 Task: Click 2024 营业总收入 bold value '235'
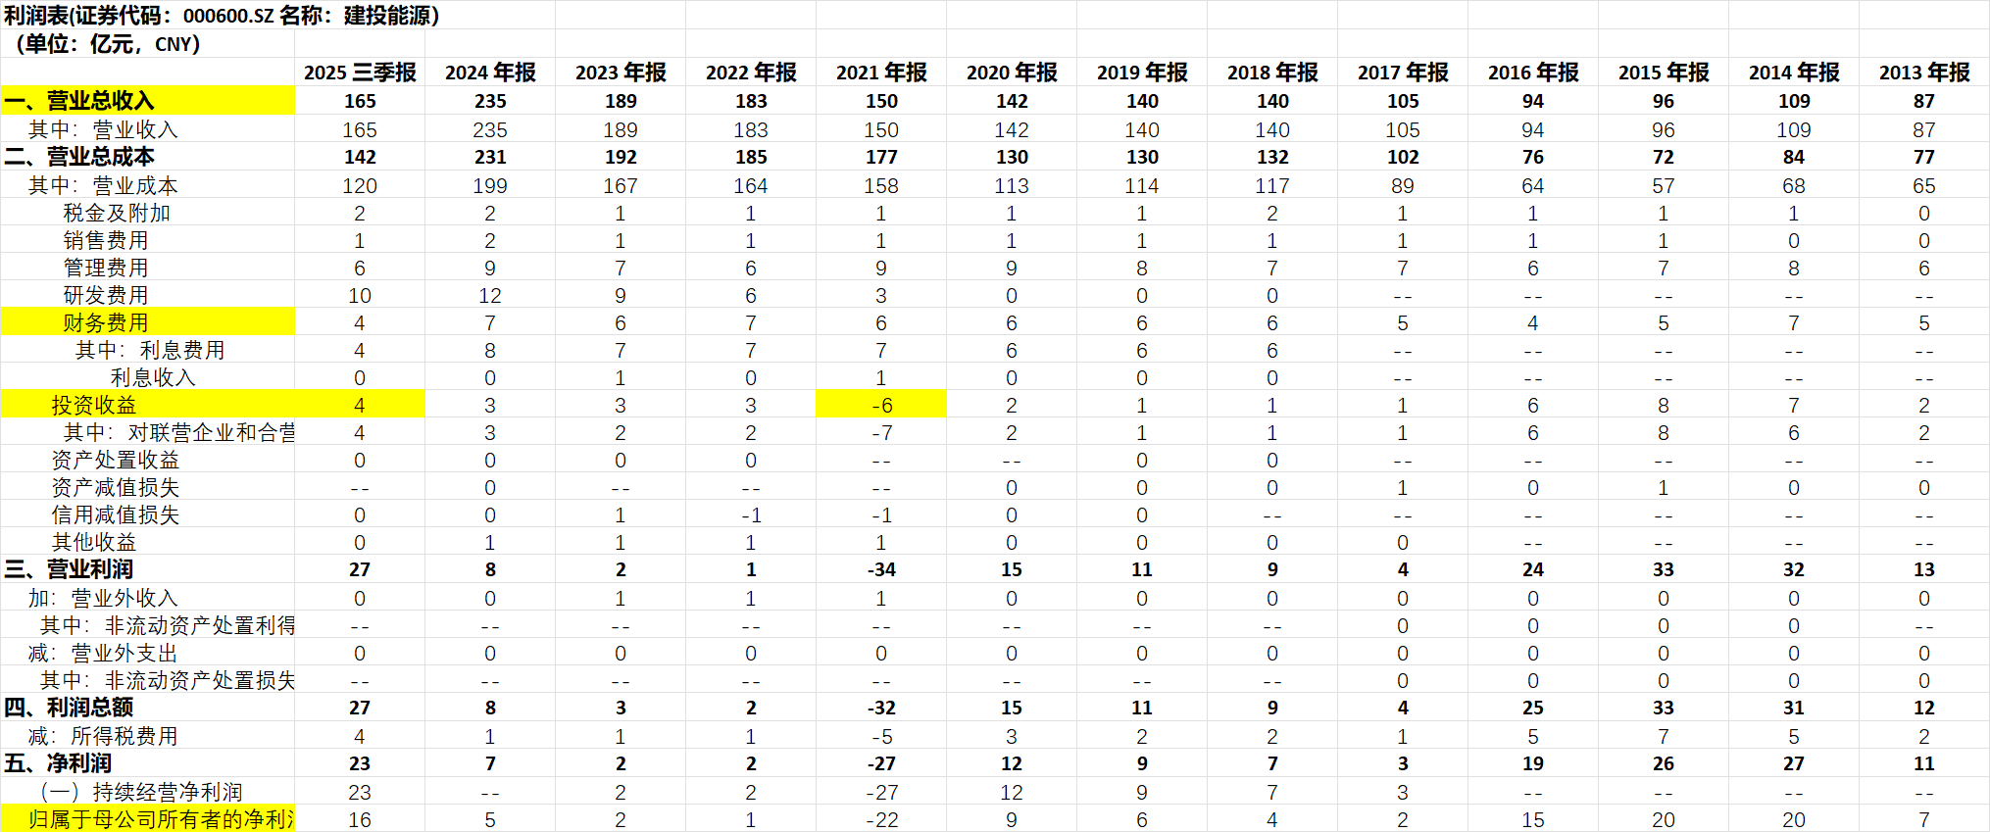click(x=490, y=101)
